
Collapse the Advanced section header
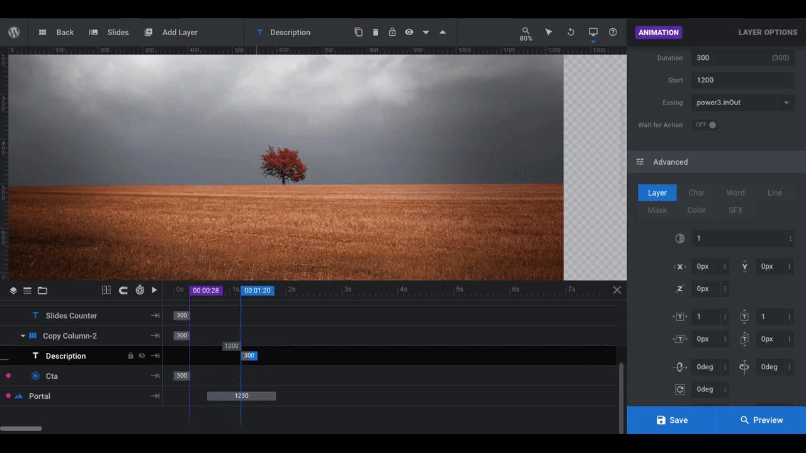[716, 162]
